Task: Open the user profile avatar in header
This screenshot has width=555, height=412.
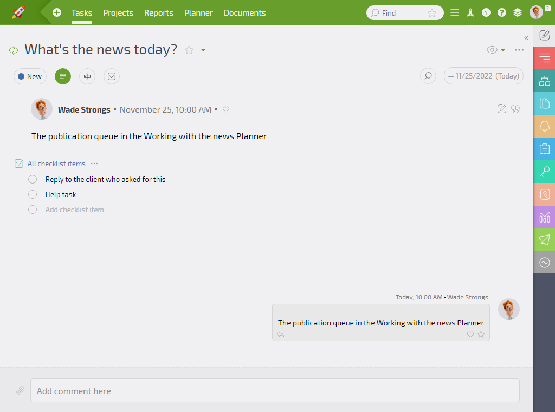Action: click(536, 12)
